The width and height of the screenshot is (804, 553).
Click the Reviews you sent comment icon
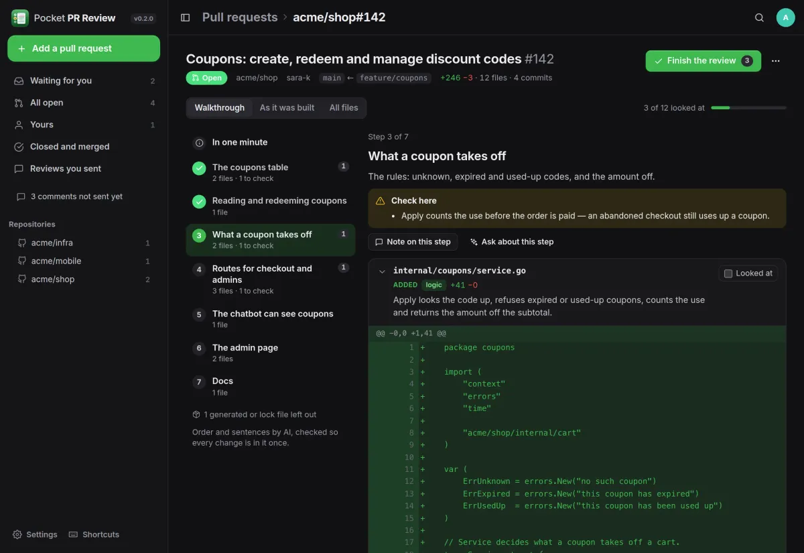point(19,169)
